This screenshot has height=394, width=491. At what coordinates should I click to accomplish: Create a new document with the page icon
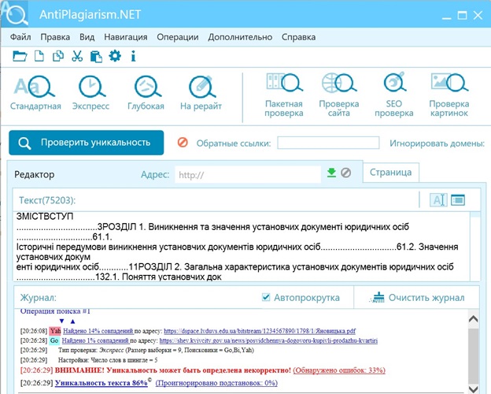(x=39, y=57)
